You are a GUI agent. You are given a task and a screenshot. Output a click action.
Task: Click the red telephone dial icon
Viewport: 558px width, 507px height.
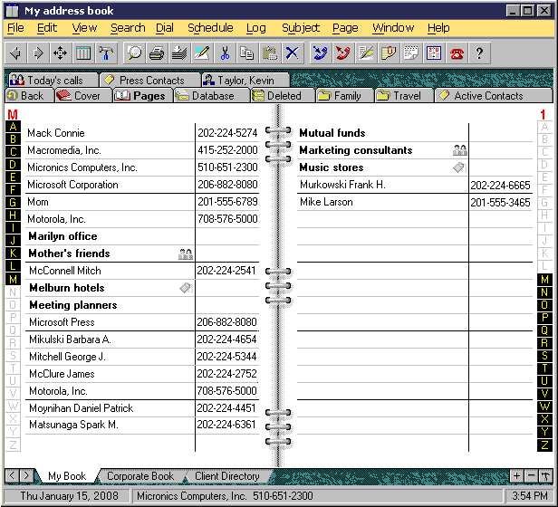point(457,53)
